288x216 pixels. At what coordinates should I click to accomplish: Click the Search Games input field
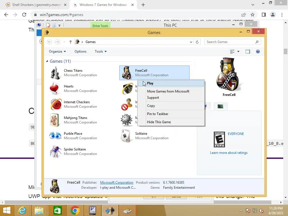[x=230, y=42]
